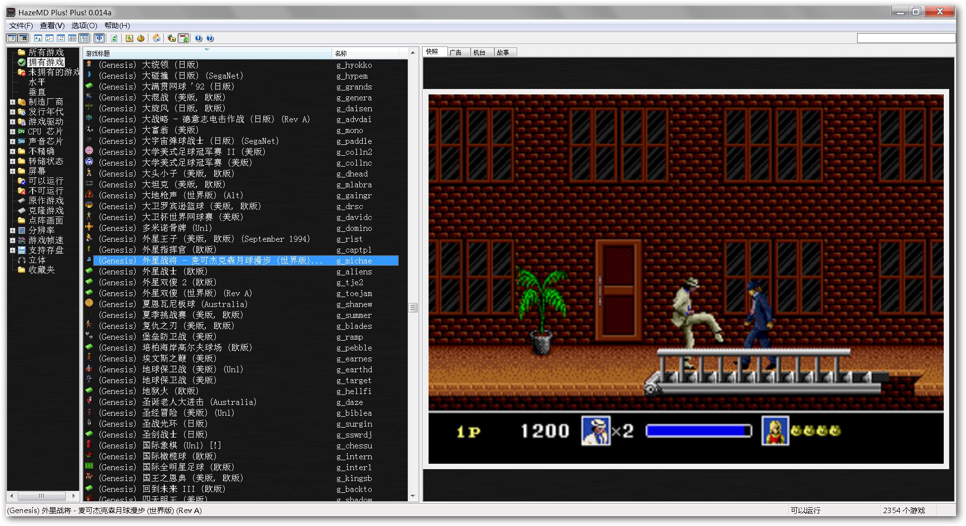Switch to large icons view
This screenshot has width=966, height=526.
[38, 38]
